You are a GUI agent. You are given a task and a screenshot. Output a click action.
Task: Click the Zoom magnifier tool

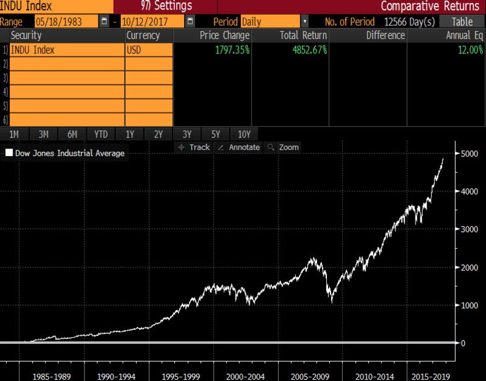(x=282, y=147)
